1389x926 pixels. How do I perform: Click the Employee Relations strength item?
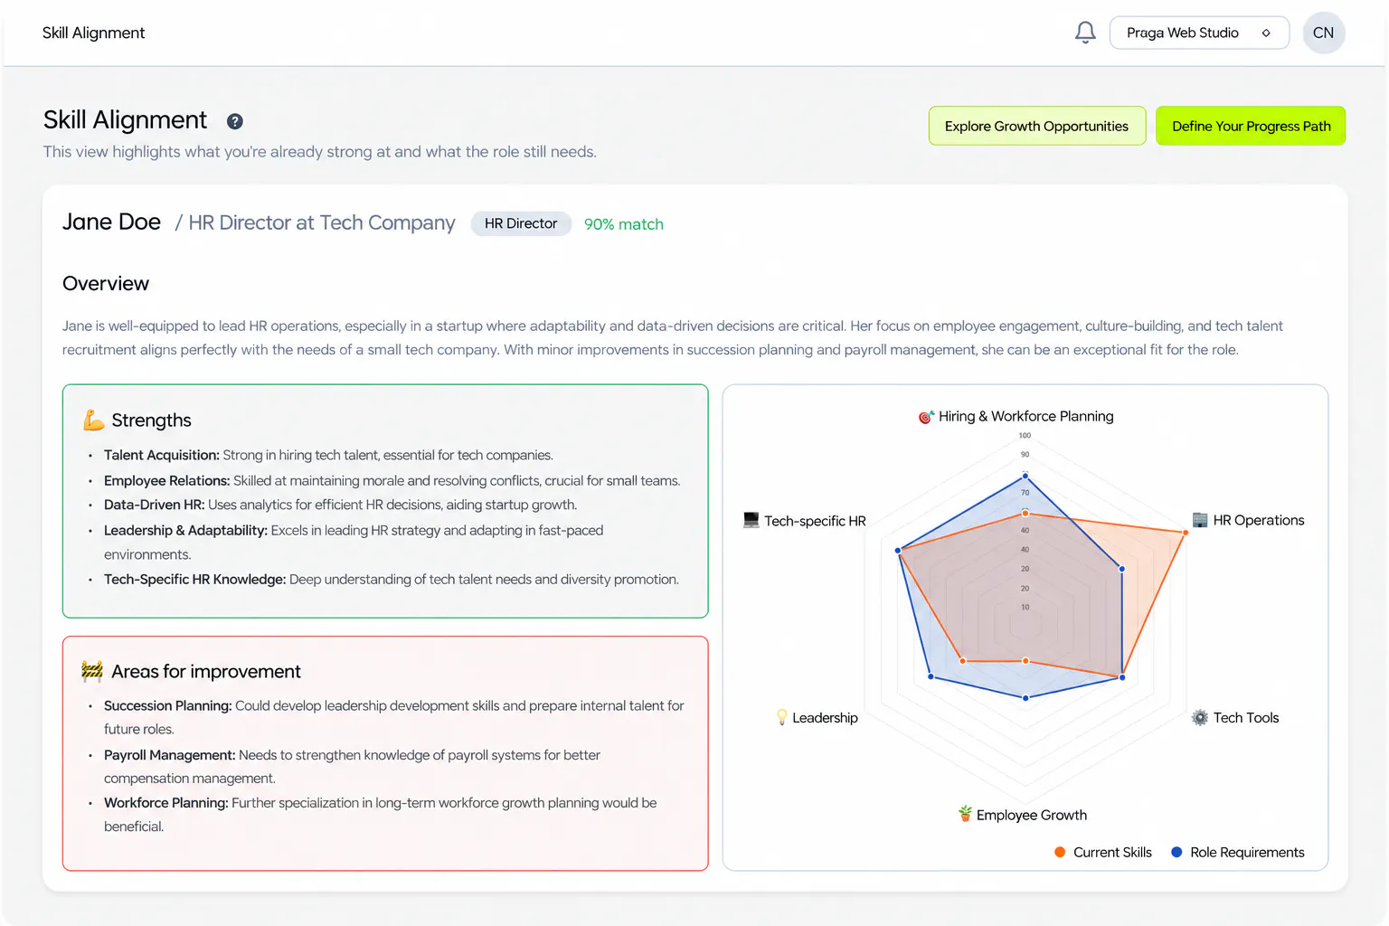pos(392,480)
